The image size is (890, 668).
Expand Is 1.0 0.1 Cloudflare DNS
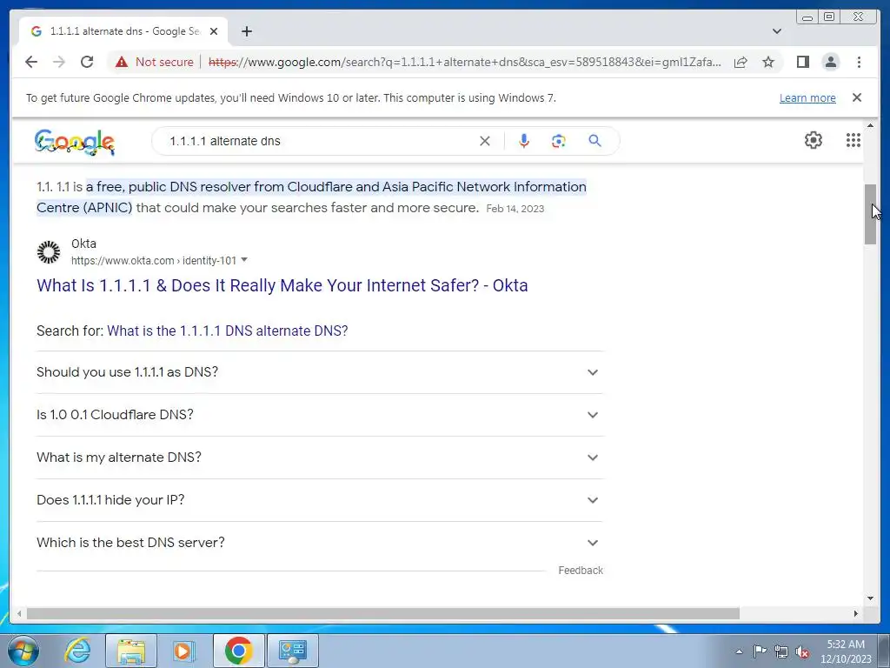click(320, 415)
